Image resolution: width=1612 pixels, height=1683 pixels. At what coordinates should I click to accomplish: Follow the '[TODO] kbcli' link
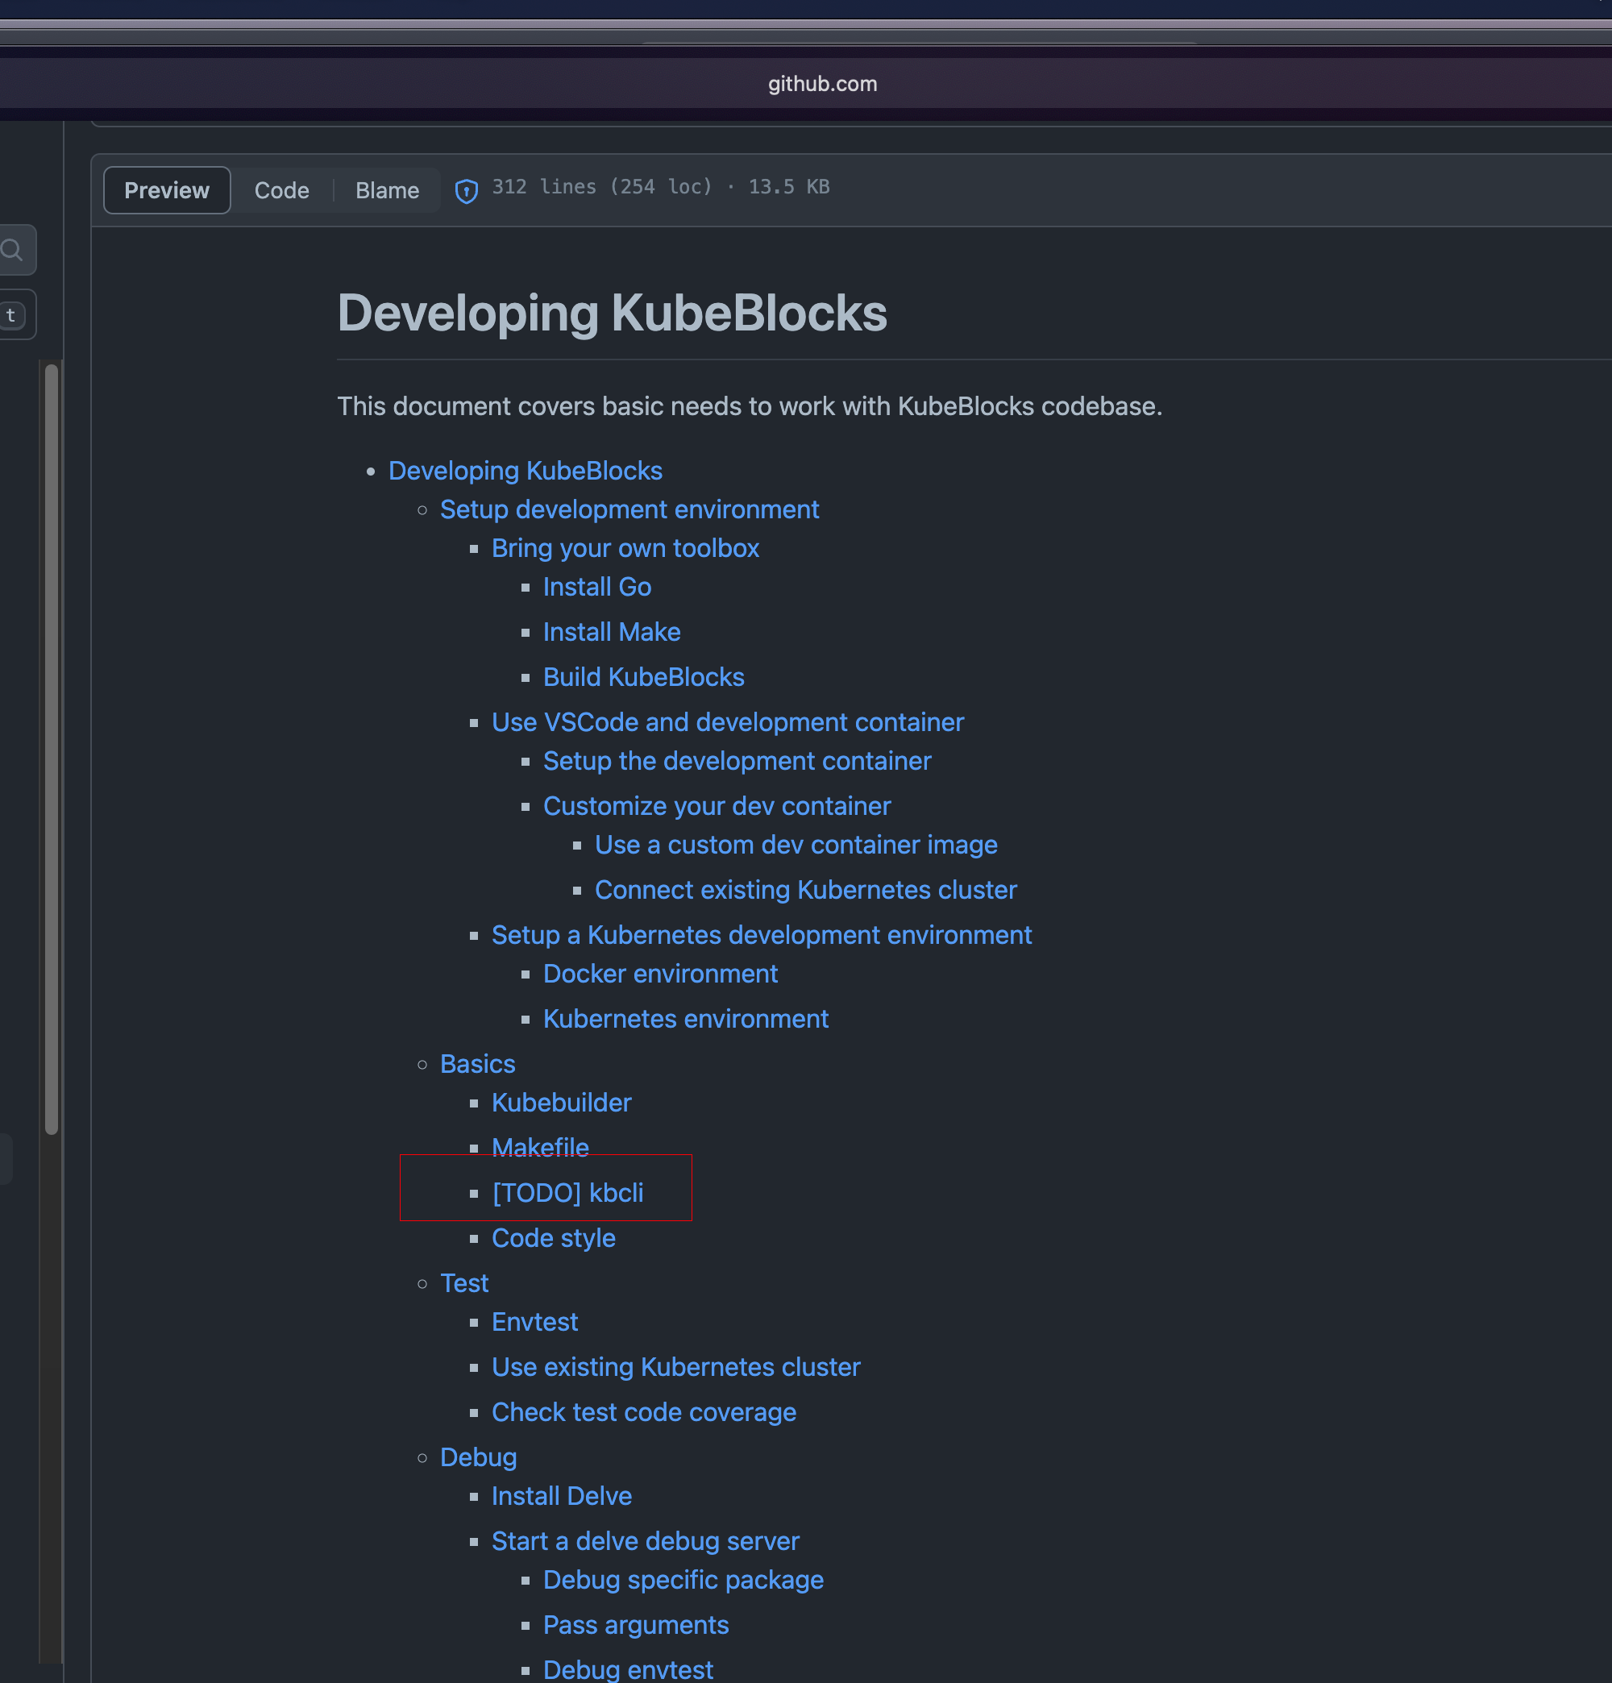click(x=567, y=1193)
